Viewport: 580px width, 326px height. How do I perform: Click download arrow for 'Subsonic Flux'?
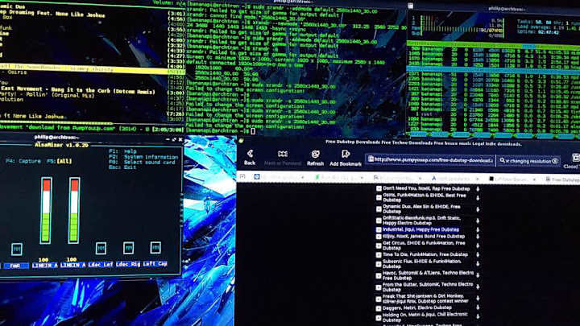click(x=478, y=264)
